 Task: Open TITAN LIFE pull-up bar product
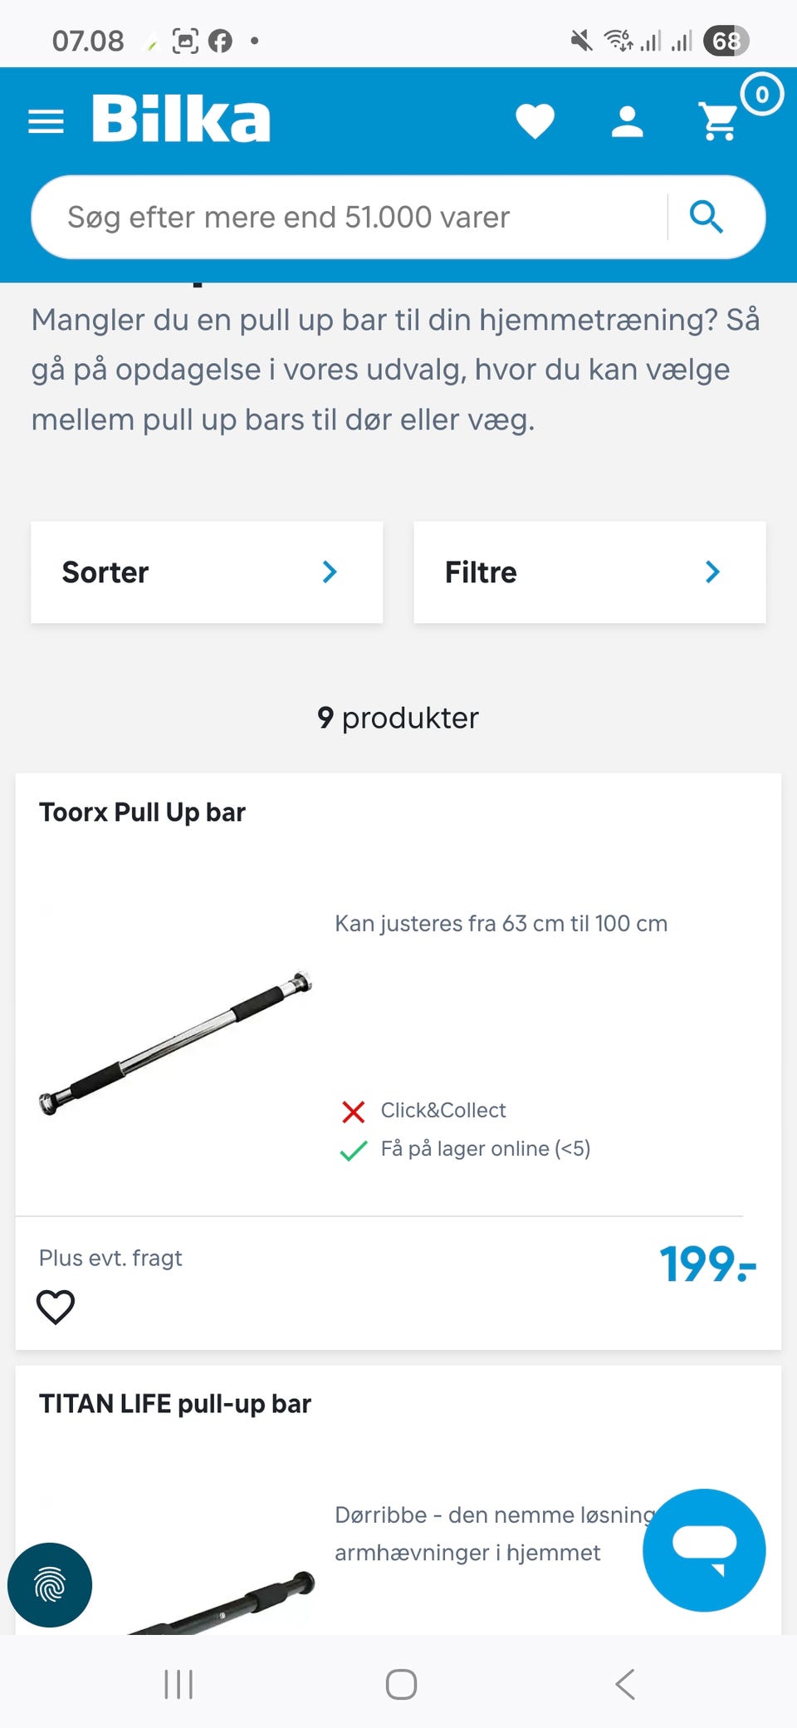pos(175,1403)
